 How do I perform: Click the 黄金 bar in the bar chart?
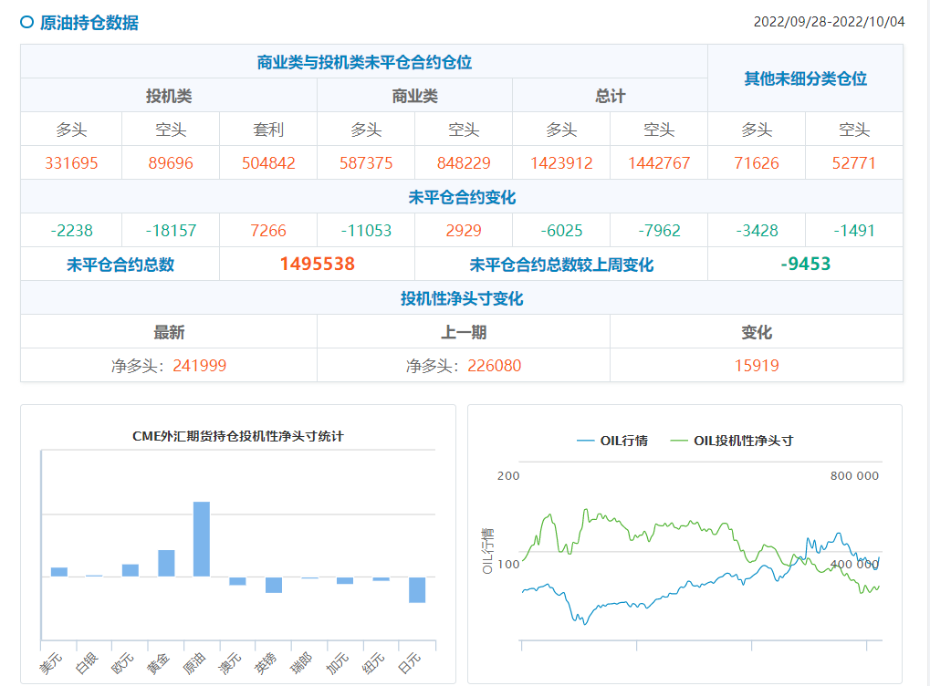[166, 563]
